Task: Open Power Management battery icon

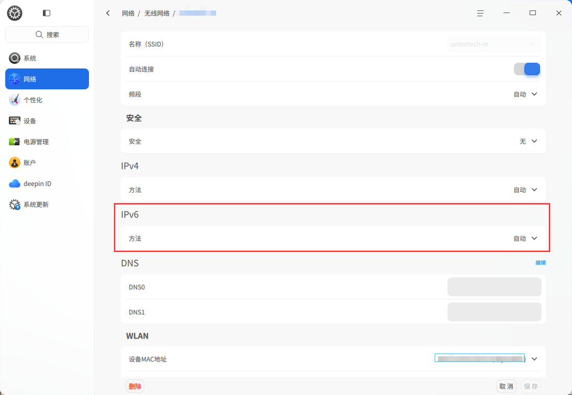Action: click(x=15, y=142)
